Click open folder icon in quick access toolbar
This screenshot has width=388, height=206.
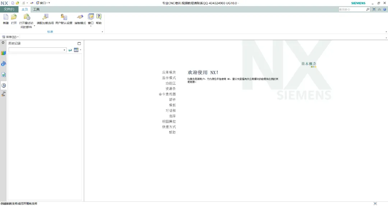[17, 3]
